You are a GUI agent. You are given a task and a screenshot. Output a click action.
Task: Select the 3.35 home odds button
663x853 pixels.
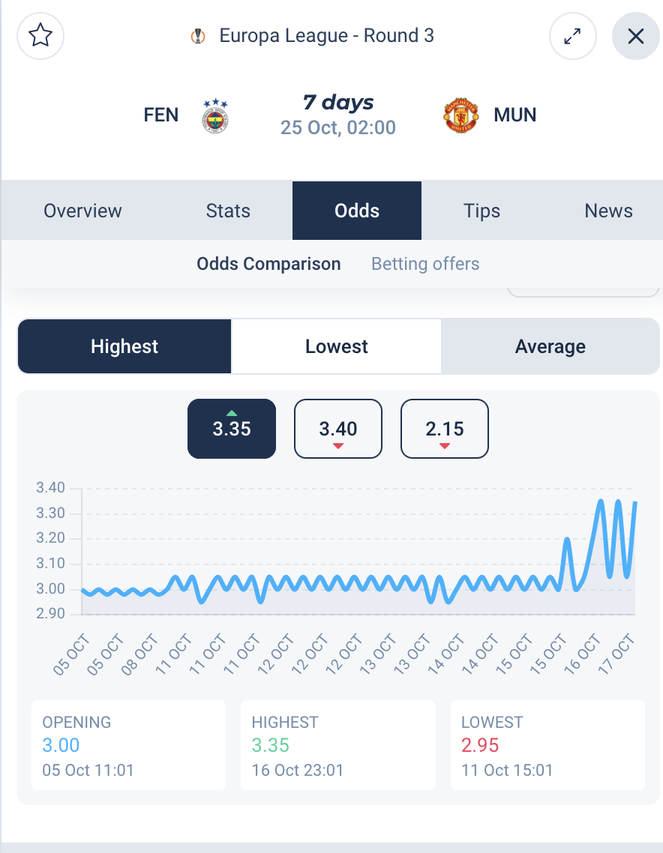point(232,429)
